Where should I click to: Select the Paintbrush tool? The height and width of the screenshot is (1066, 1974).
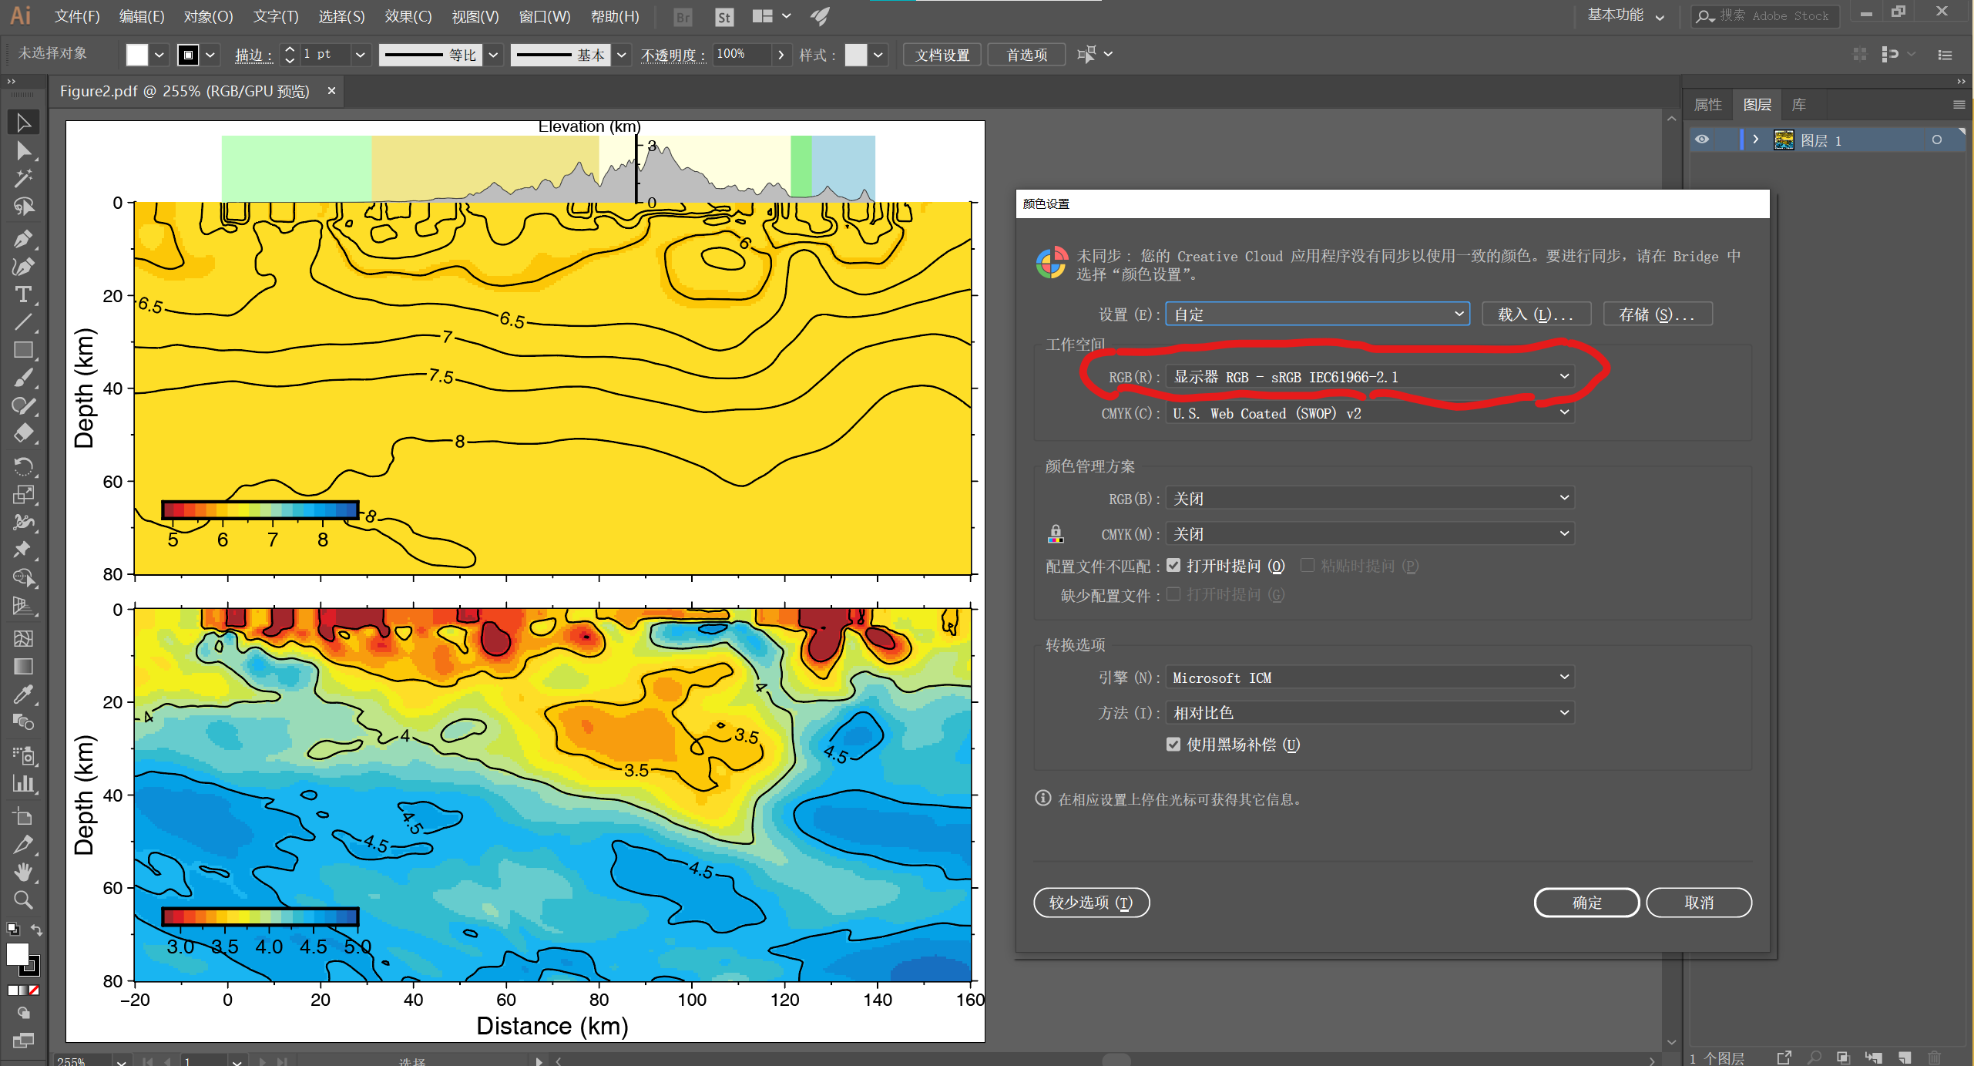click(23, 378)
